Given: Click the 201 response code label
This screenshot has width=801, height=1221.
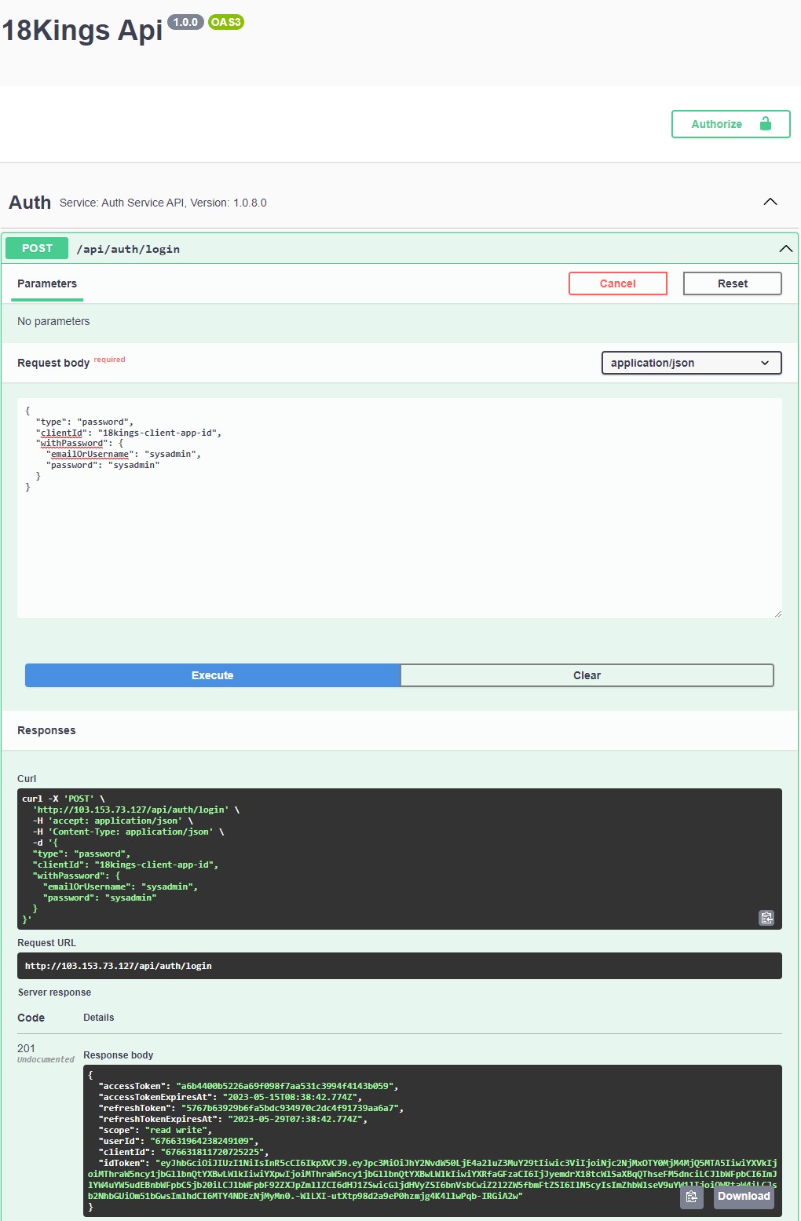Looking at the screenshot, I should (x=27, y=1047).
